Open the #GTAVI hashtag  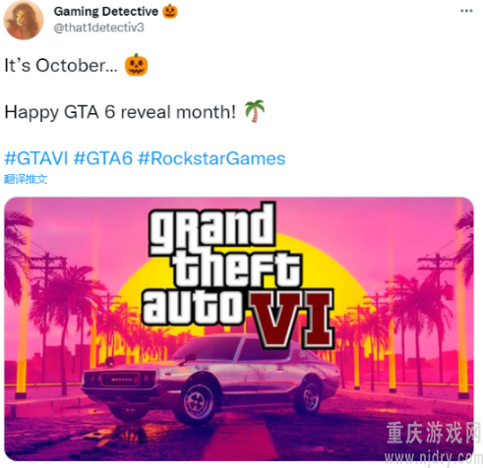pyautogui.click(x=36, y=158)
